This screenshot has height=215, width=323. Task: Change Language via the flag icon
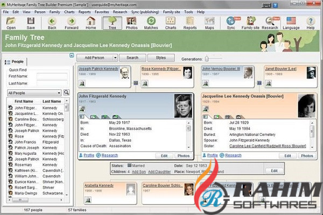tap(291, 23)
